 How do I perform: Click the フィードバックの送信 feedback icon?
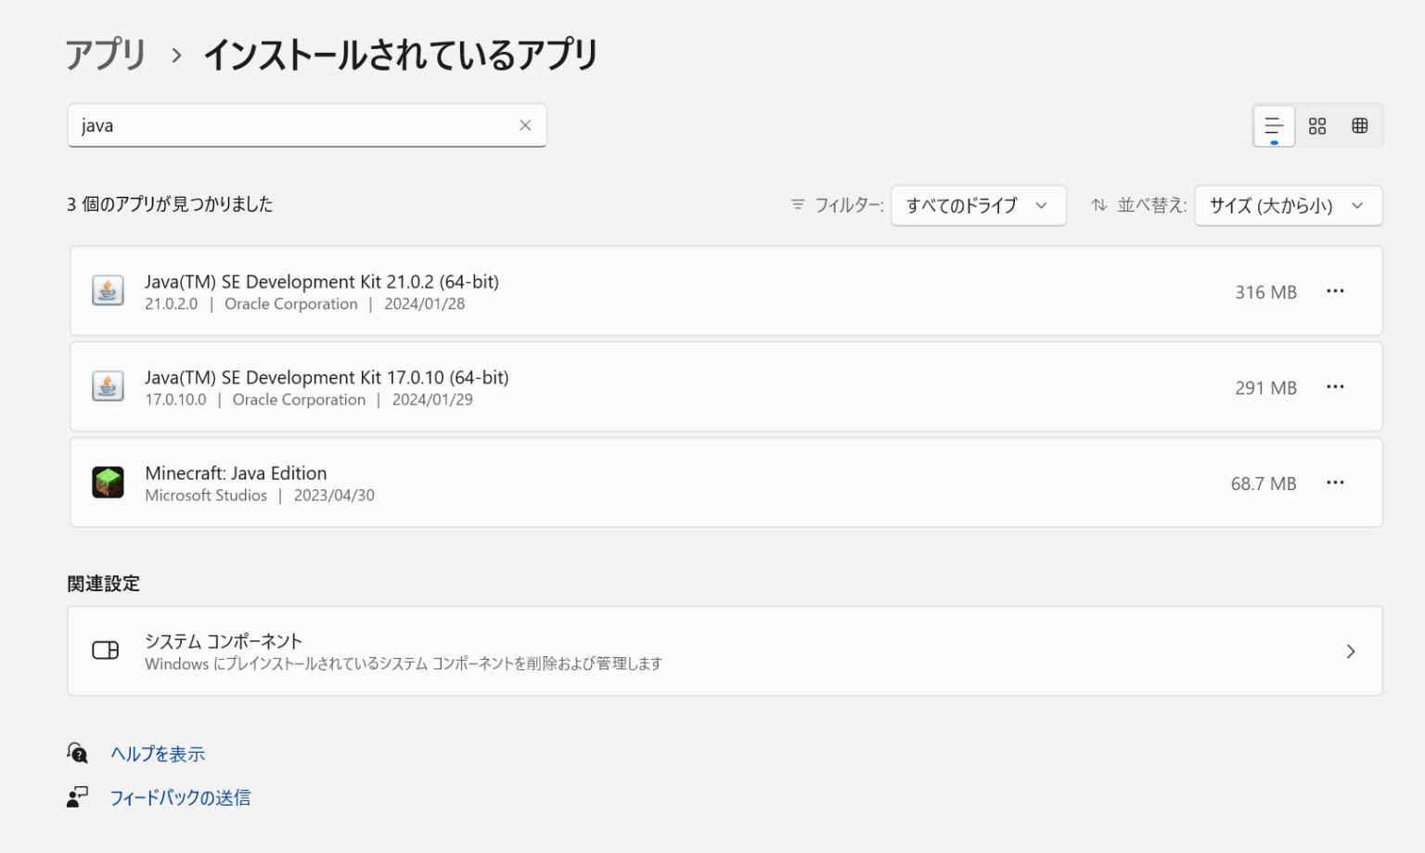coord(78,796)
